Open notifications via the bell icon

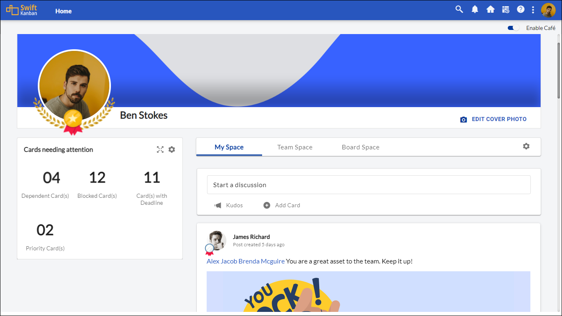[475, 9]
